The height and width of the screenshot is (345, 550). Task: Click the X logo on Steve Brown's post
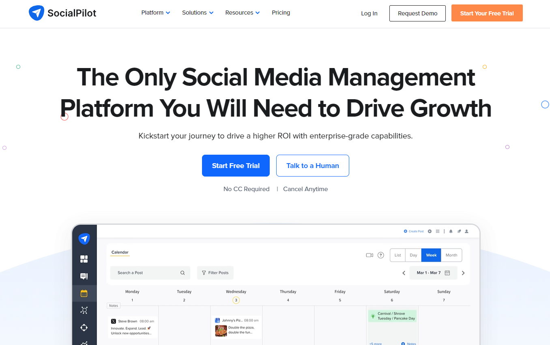coord(114,321)
